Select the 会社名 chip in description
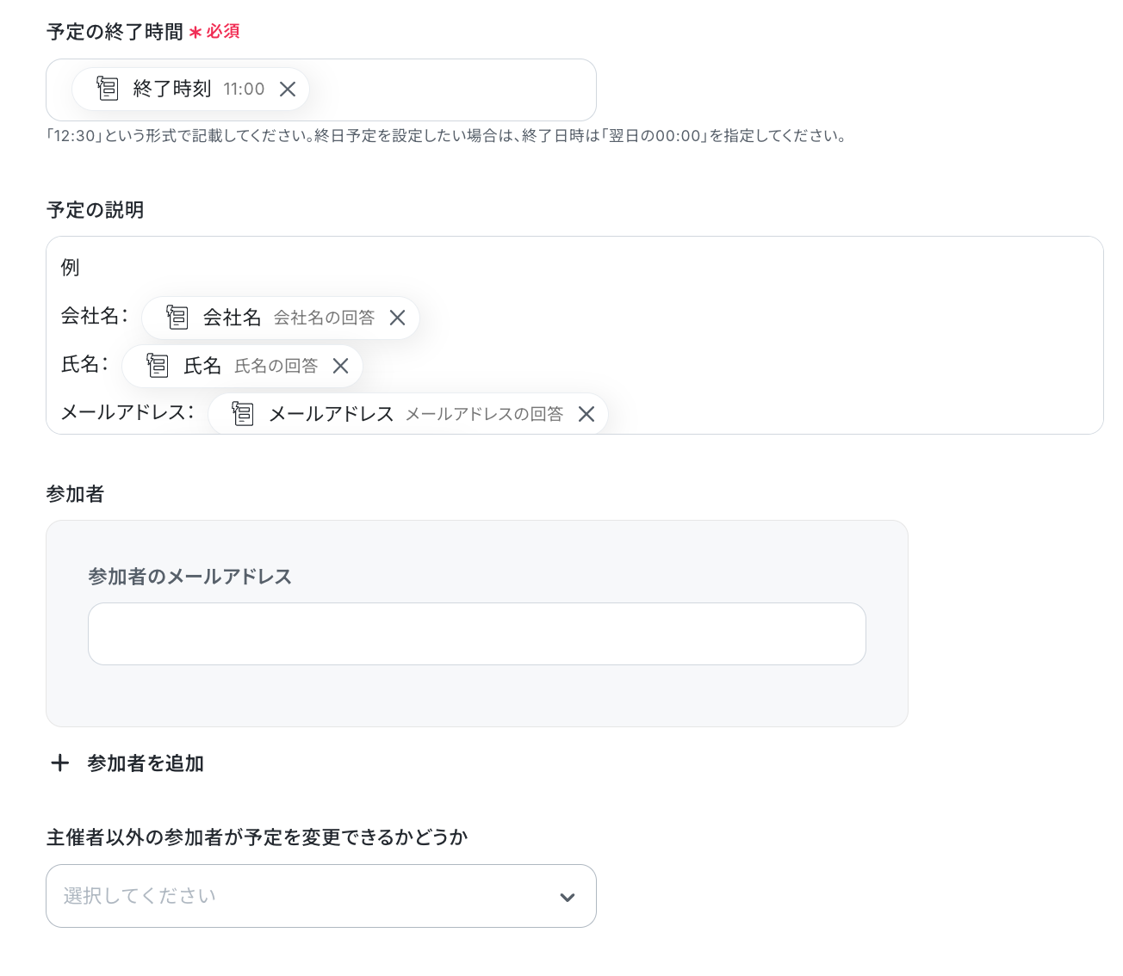 click(281, 318)
